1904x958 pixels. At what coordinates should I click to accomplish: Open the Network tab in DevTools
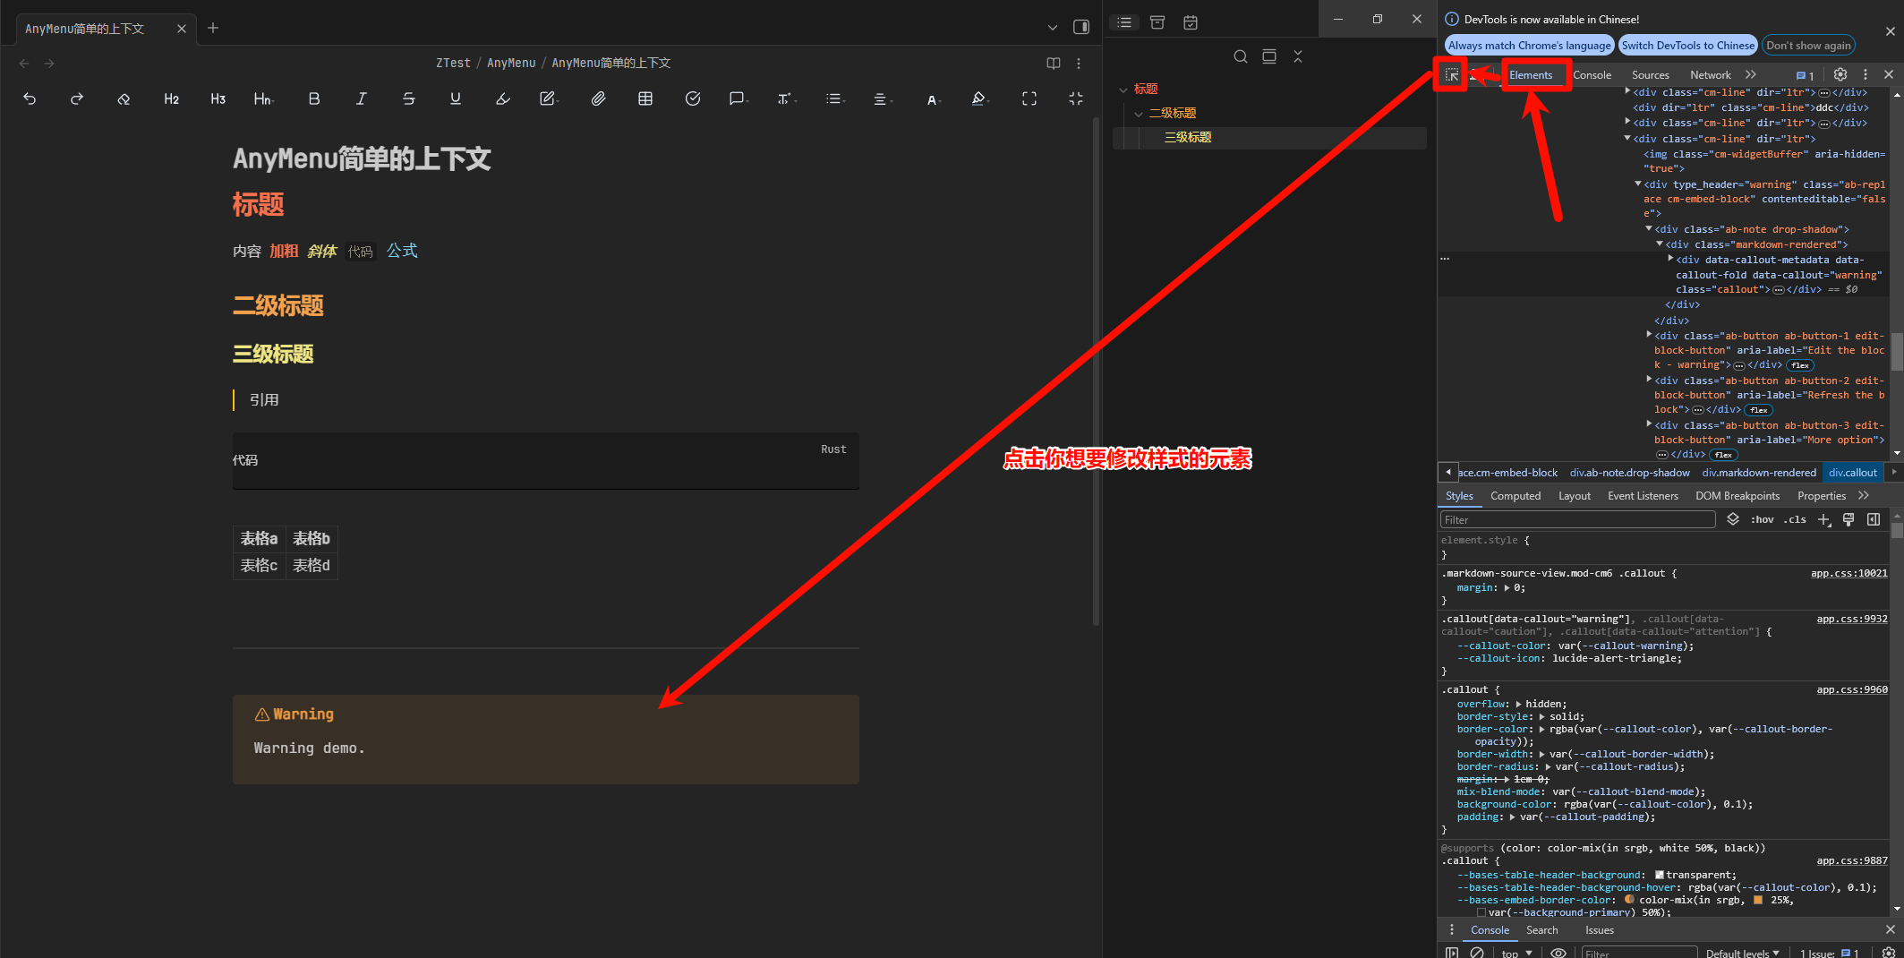click(x=1710, y=75)
